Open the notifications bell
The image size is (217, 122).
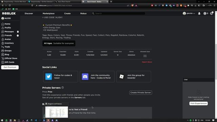pyautogui.click(x=199, y=14)
